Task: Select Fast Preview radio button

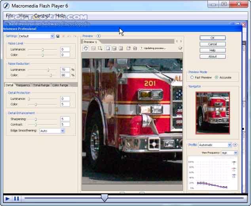Action: pyautogui.click(x=192, y=77)
